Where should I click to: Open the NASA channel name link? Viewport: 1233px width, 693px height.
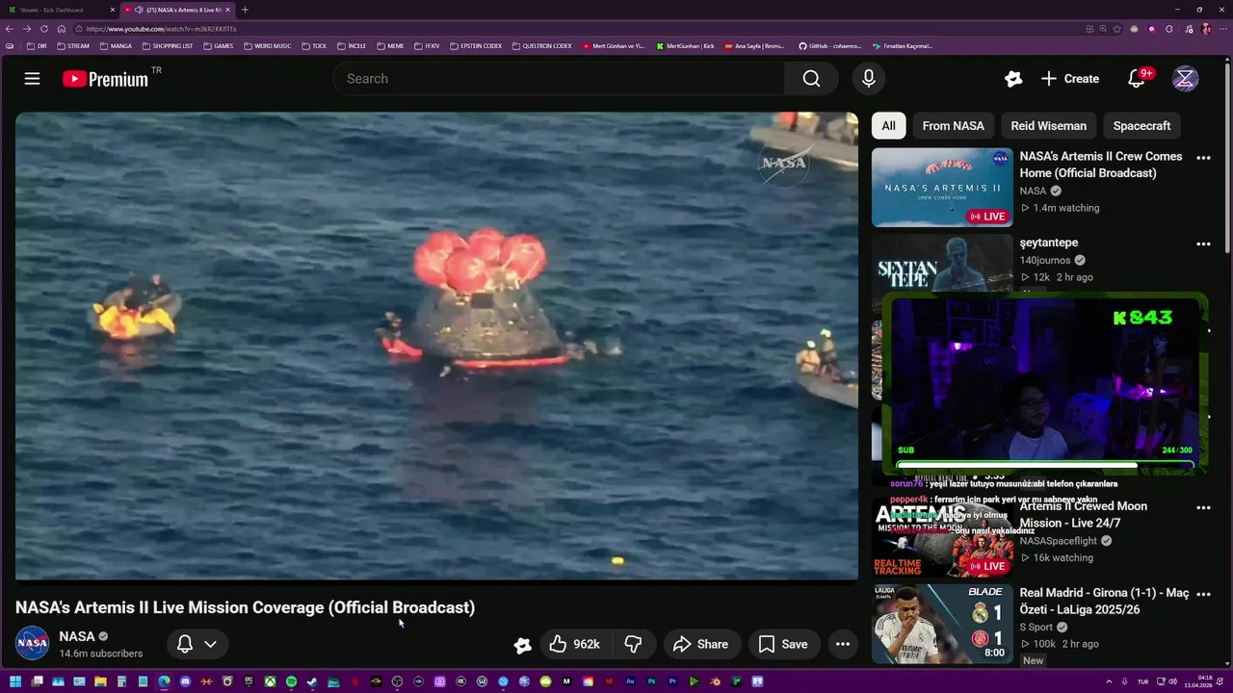click(x=76, y=636)
